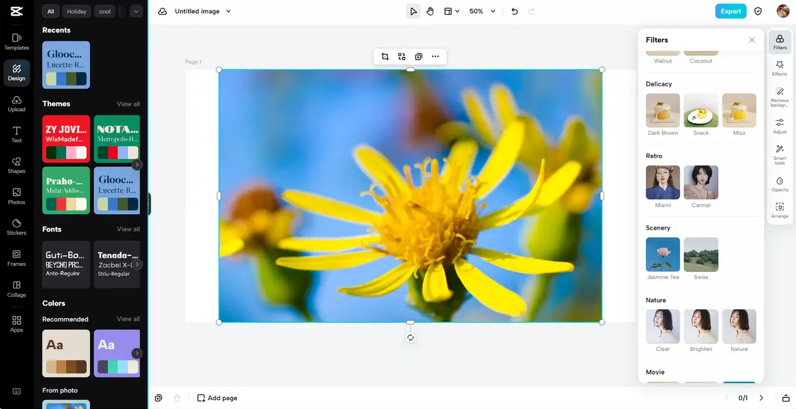The image size is (796, 409).
Task: Open Filters tab in right sidebar
Action: [780, 42]
